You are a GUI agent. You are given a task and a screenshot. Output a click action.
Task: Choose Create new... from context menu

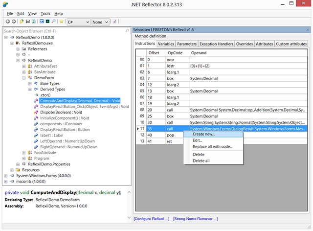pyautogui.click(x=213, y=134)
